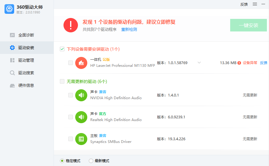Click the 设备异常 status text
Viewport: 269px width, 166px height.
coord(250,63)
